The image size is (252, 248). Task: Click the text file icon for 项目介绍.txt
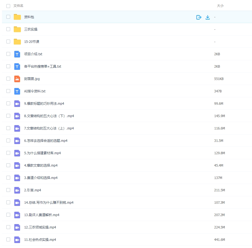pos(17,54)
